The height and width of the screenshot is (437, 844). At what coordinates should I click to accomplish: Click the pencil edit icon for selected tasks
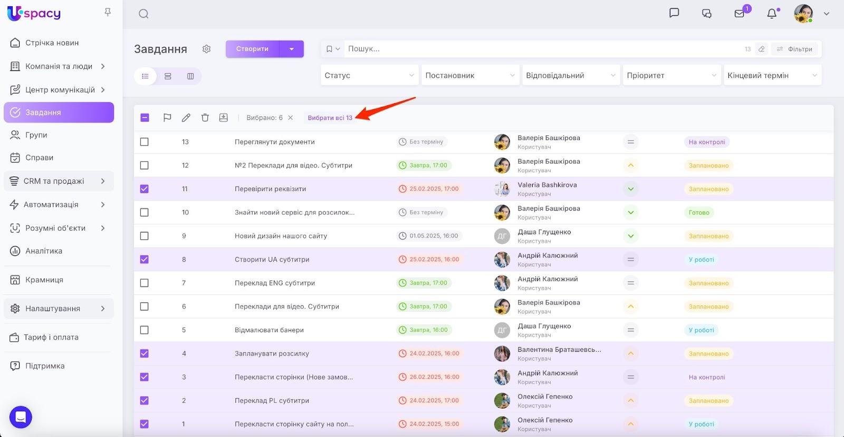point(186,118)
